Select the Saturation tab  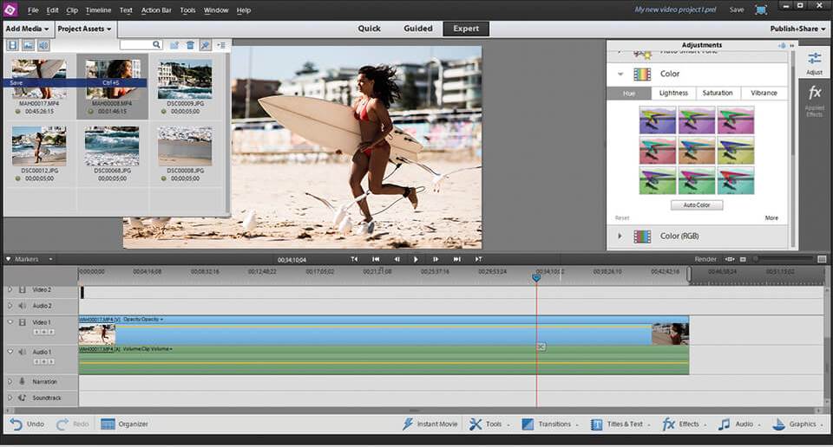(x=718, y=93)
